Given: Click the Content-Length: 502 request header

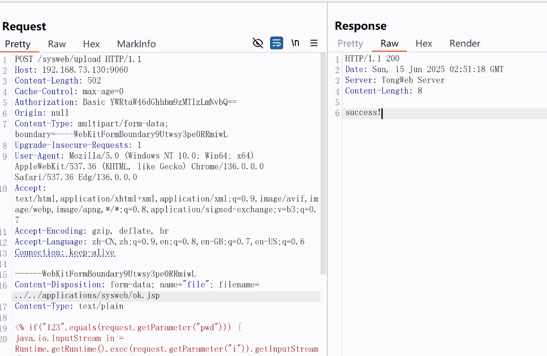Looking at the screenshot, I should pos(58,81).
